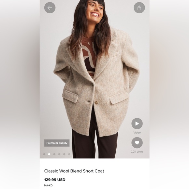Open the NA-KD brand link

pyautogui.click(x=48, y=185)
